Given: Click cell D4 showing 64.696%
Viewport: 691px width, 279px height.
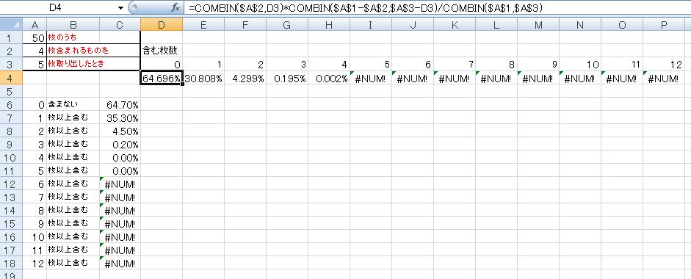Looking at the screenshot, I should click(162, 79).
